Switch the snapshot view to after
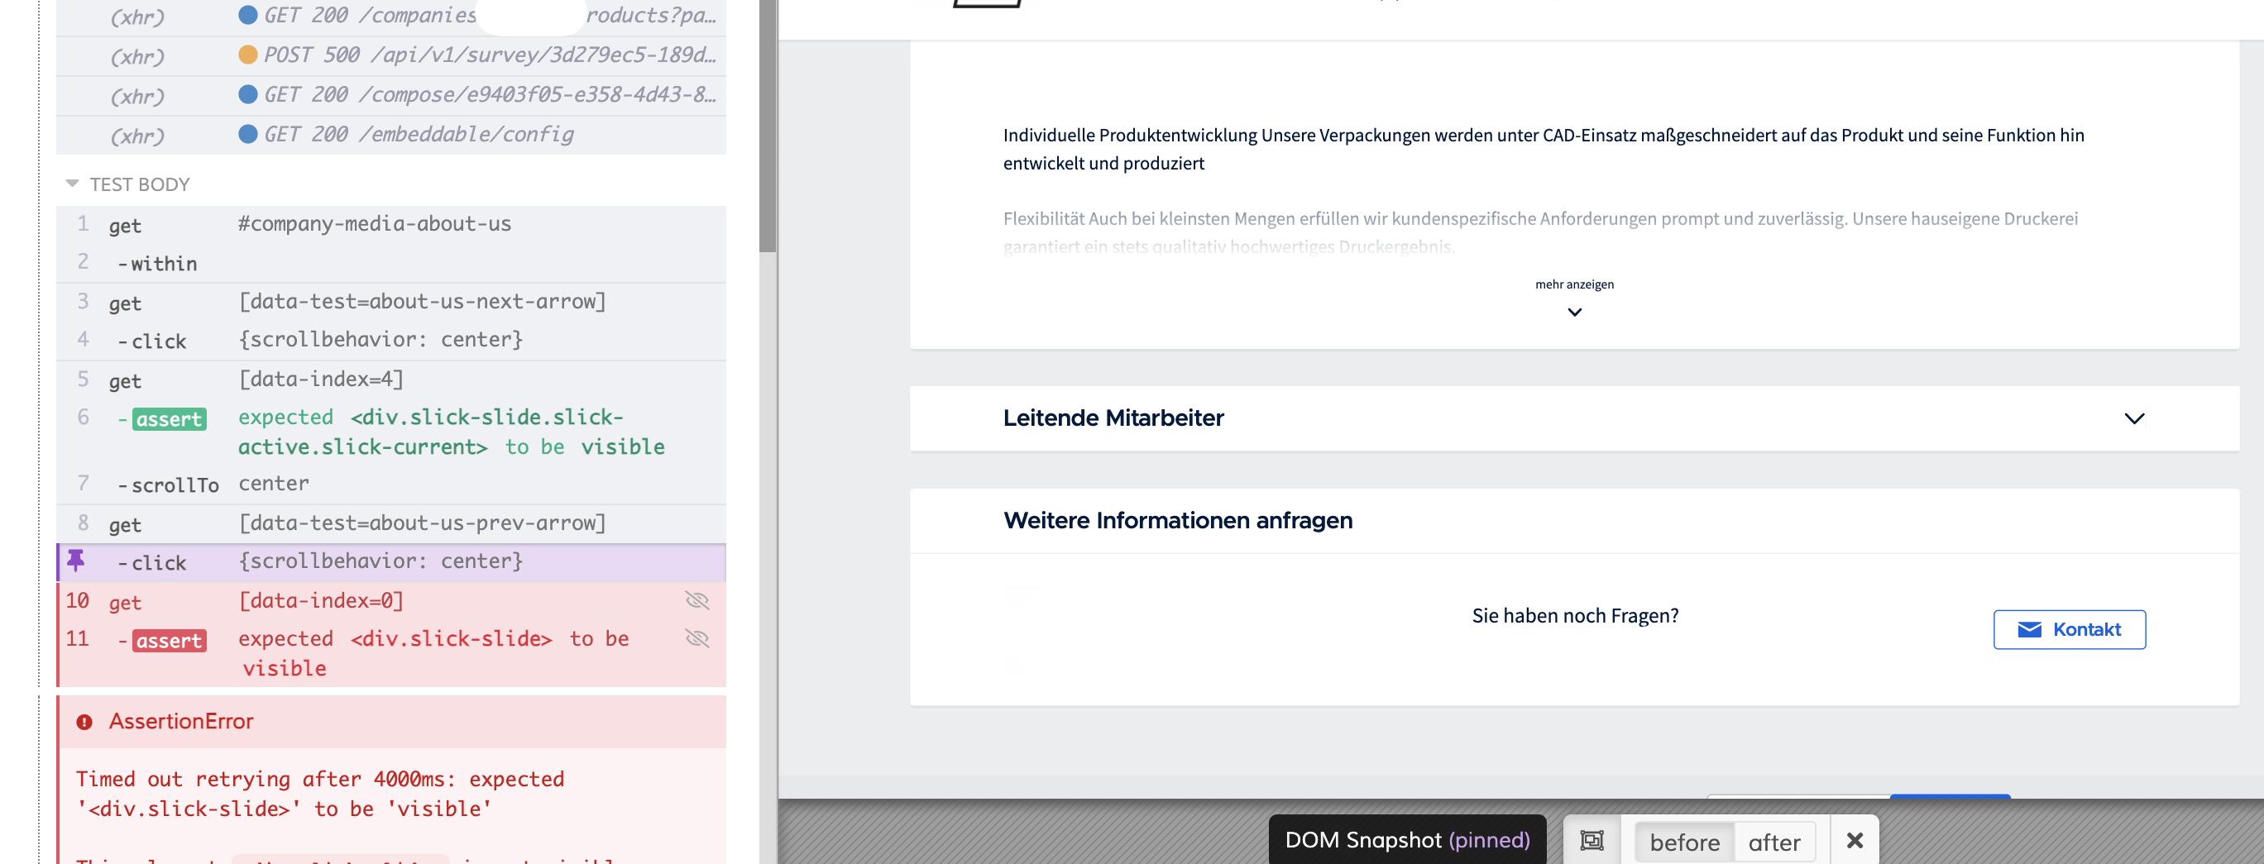 coord(1775,841)
